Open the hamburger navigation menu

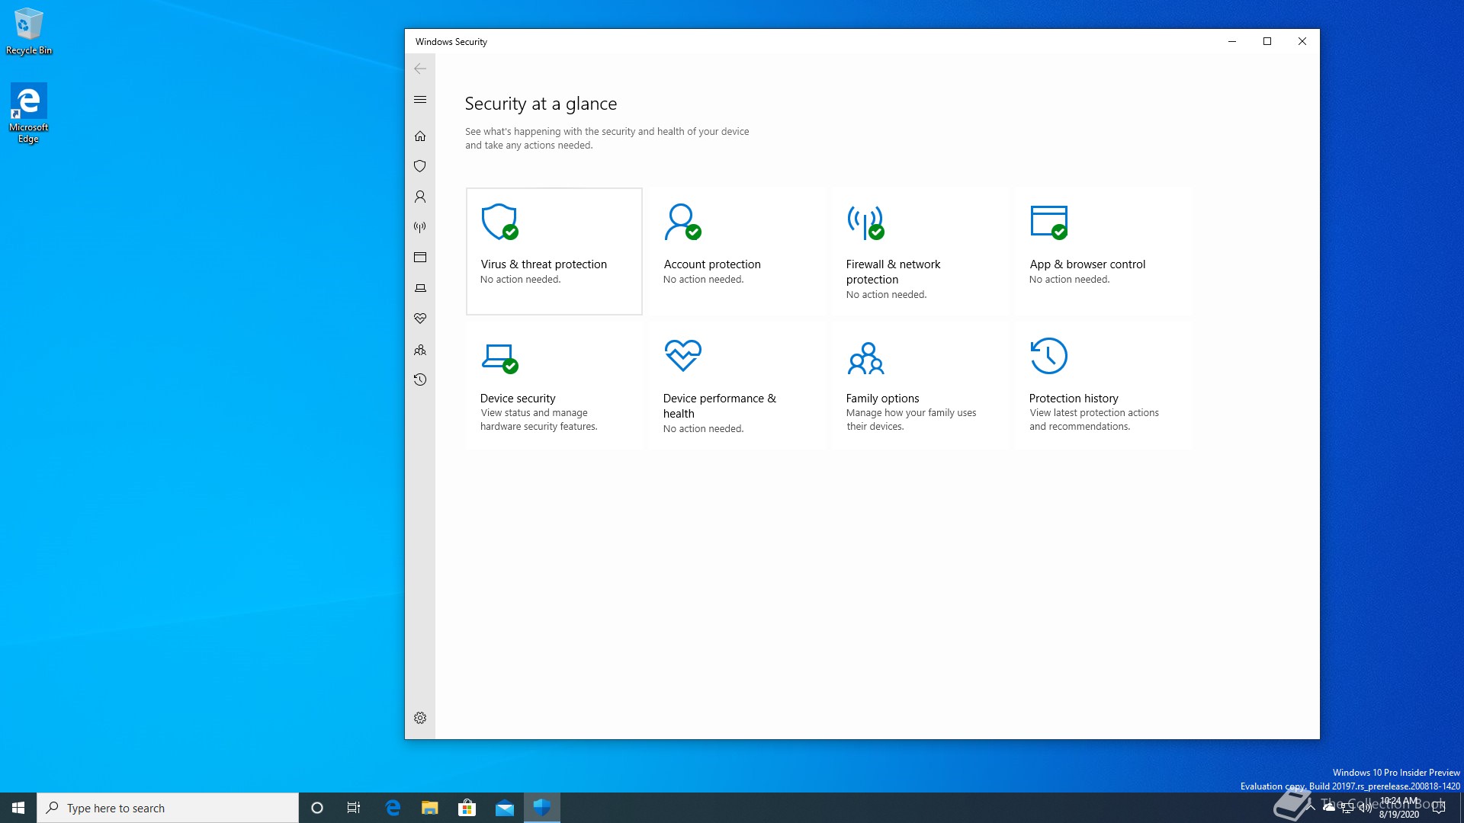point(420,100)
